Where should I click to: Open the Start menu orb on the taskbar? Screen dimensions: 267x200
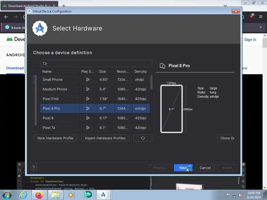[7, 195]
